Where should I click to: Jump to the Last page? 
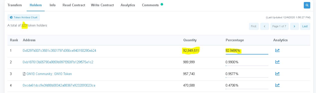pos(305,26)
